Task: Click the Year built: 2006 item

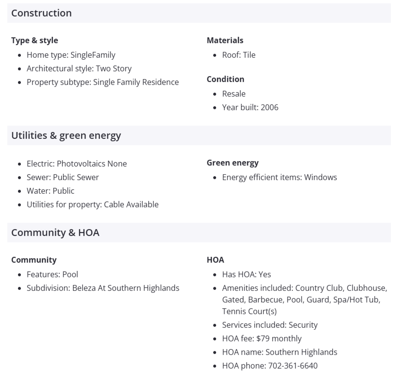Action: pyautogui.click(x=250, y=107)
